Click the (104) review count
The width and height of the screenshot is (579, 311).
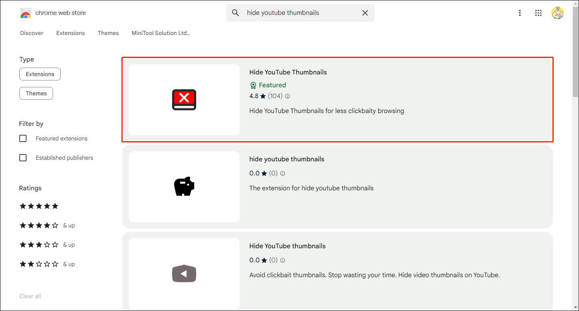(x=275, y=96)
